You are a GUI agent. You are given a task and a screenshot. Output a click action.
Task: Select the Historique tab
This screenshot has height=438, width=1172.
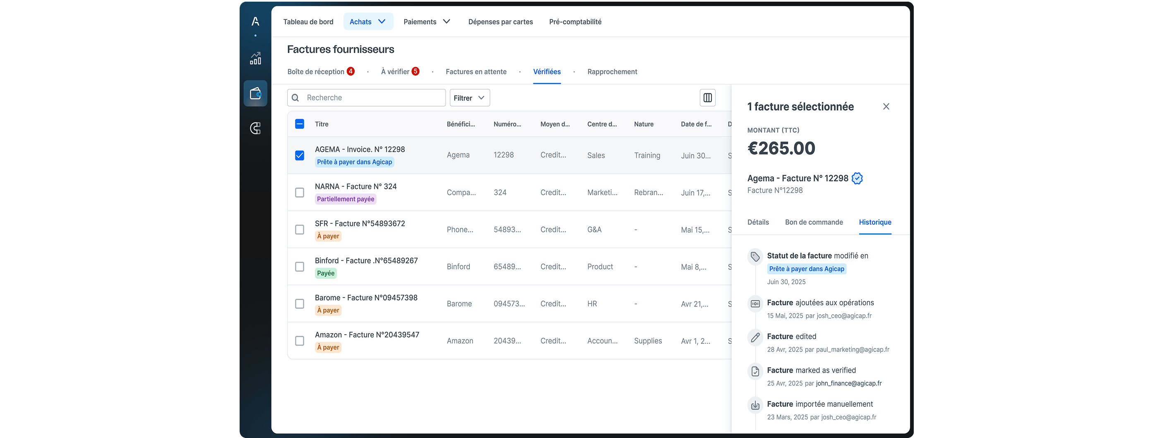tap(875, 223)
